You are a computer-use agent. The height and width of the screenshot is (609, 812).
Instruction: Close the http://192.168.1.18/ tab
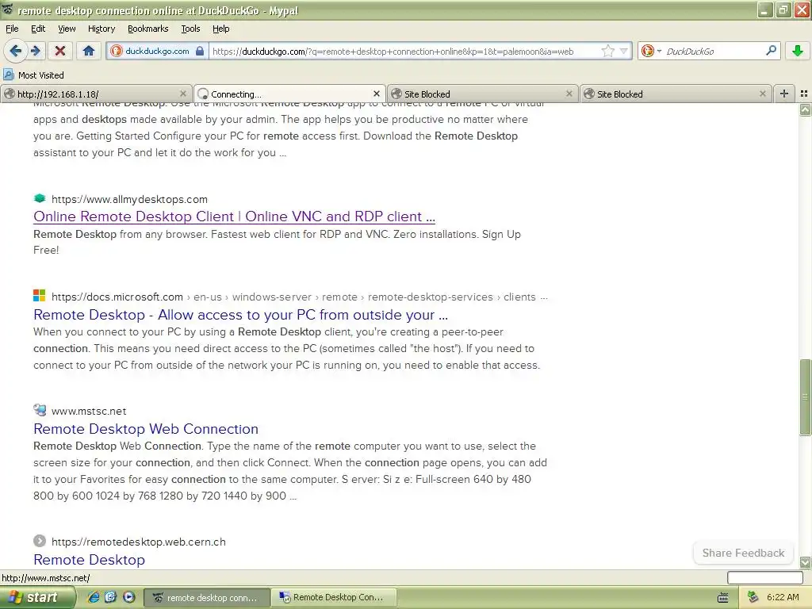pos(183,94)
